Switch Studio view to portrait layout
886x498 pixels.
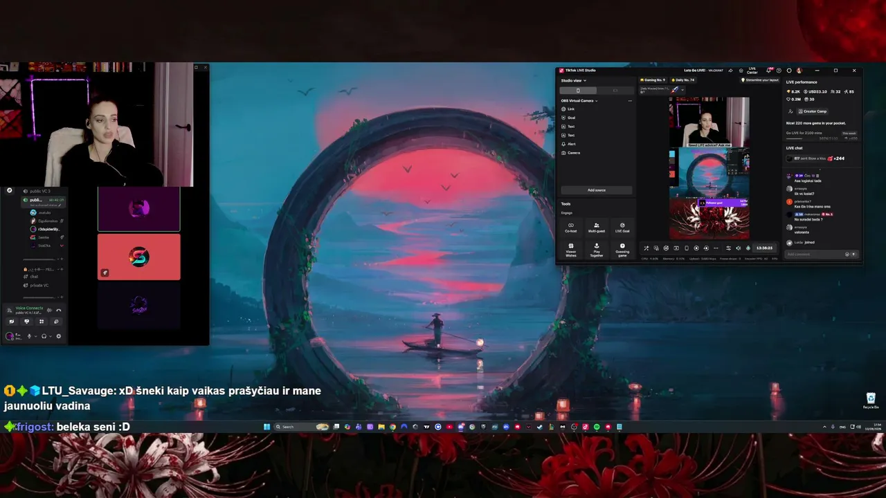(x=579, y=91)
